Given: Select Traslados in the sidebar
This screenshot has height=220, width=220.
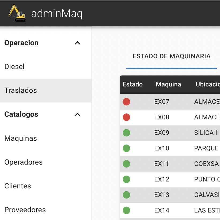Looking at the screenshot, I should click(21, 90).
